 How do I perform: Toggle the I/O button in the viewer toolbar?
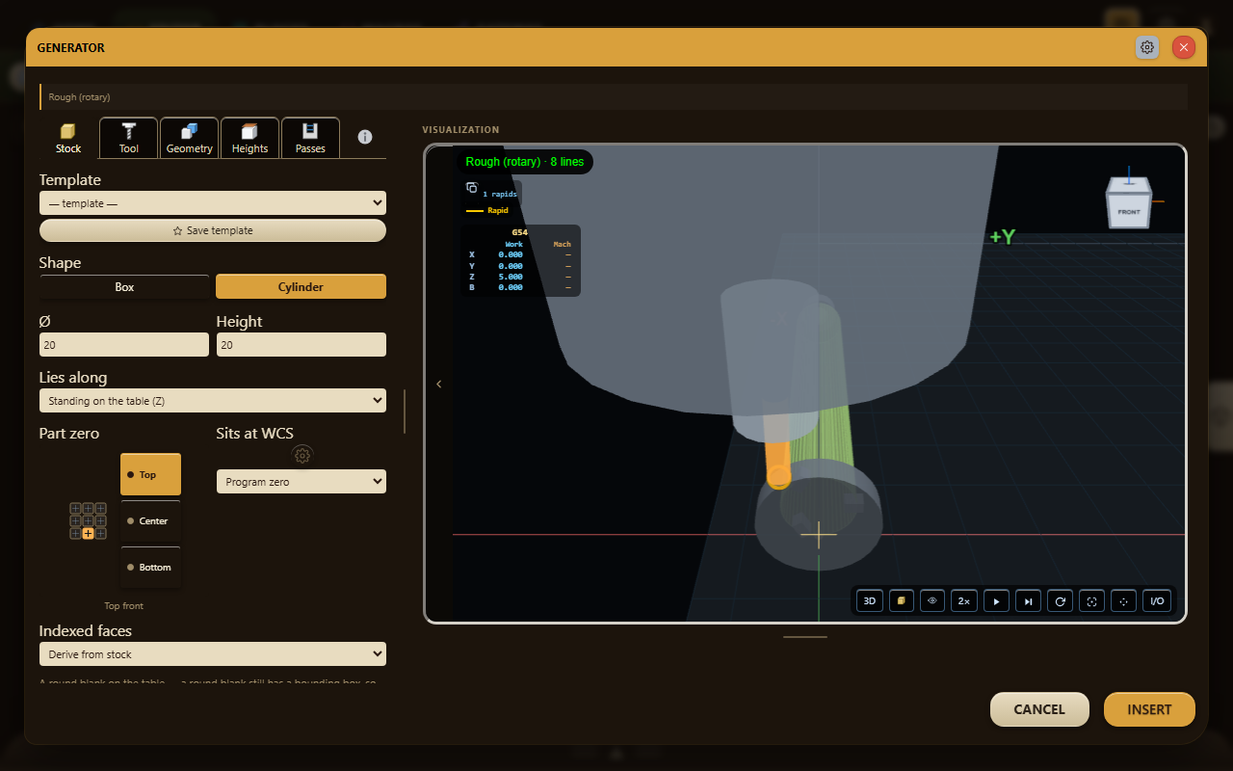coord(1157,600)
